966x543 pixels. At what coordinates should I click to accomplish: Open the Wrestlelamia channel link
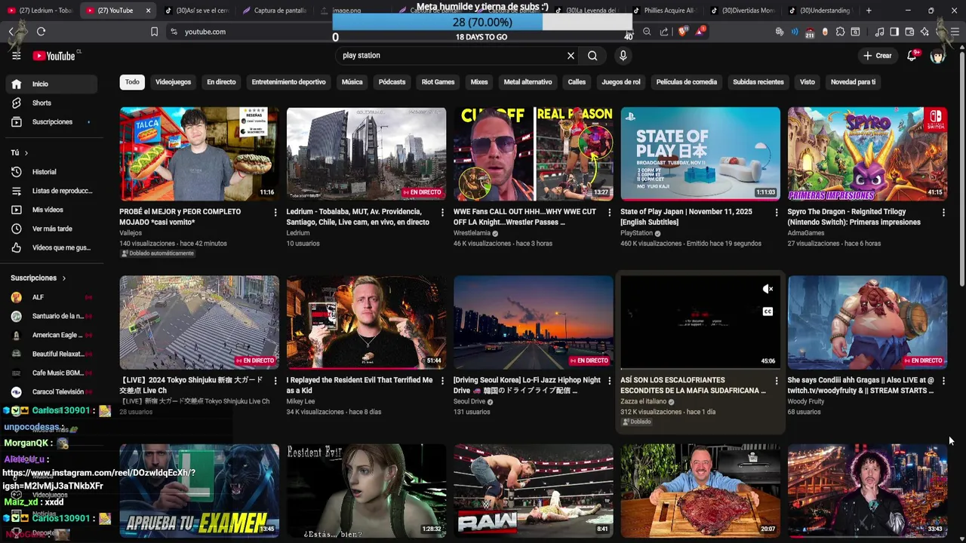click(x=472, y=233)
